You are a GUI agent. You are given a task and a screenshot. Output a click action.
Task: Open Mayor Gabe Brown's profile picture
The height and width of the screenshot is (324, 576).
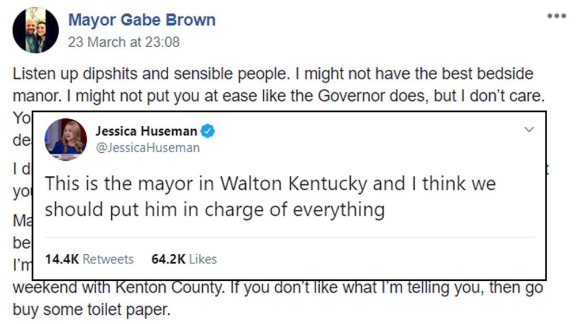[x=36, y=30]
